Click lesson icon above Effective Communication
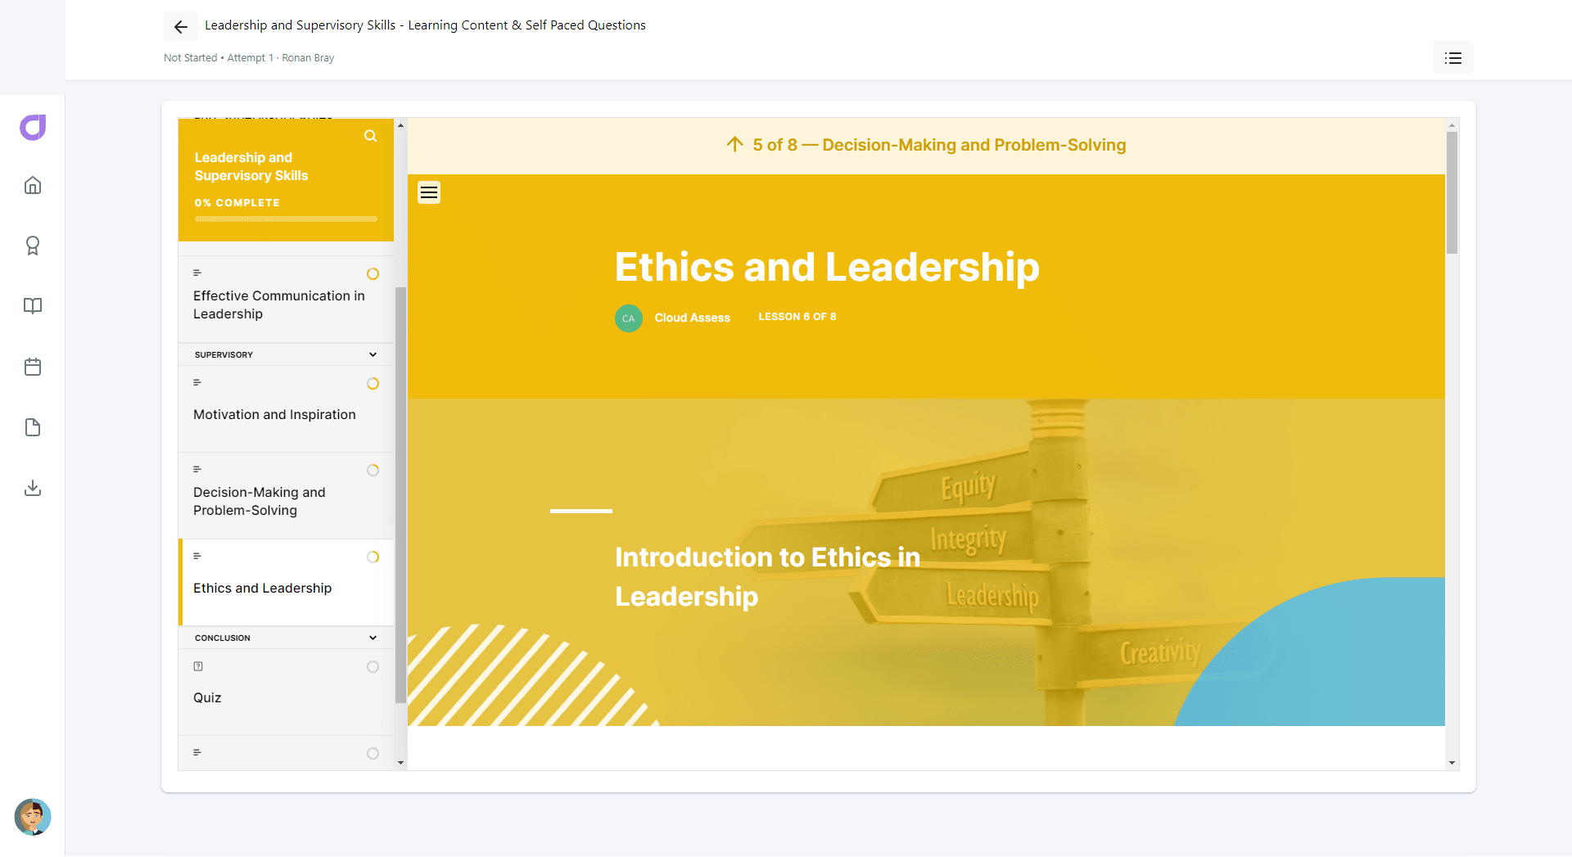 tap(197, 273)
